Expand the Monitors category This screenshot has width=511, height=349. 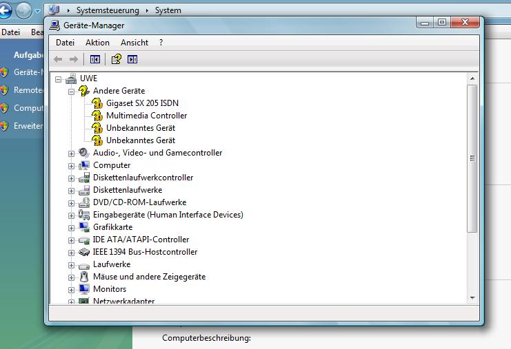point(71,290)
